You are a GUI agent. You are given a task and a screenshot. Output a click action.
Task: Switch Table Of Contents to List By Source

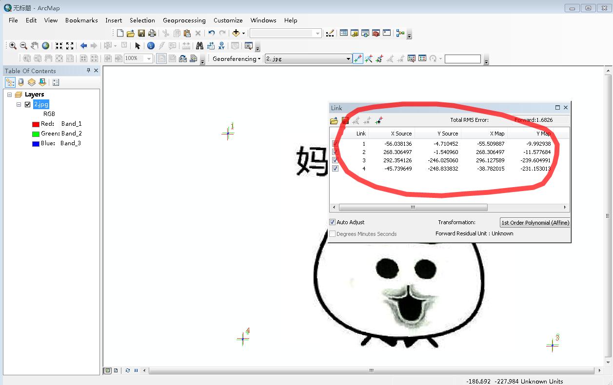pos(20,82)
